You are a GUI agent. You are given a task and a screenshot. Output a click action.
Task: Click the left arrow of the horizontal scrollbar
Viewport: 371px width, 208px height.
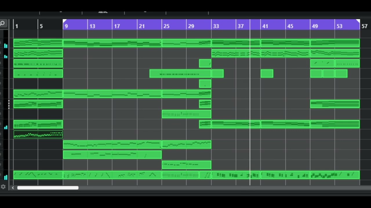(13, 188)
